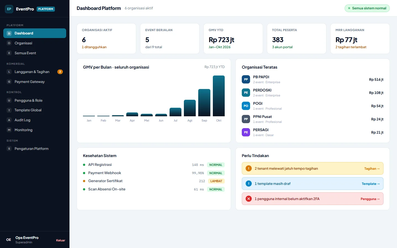Click the OE user avatar in sidebar footer

pos(9,240)
